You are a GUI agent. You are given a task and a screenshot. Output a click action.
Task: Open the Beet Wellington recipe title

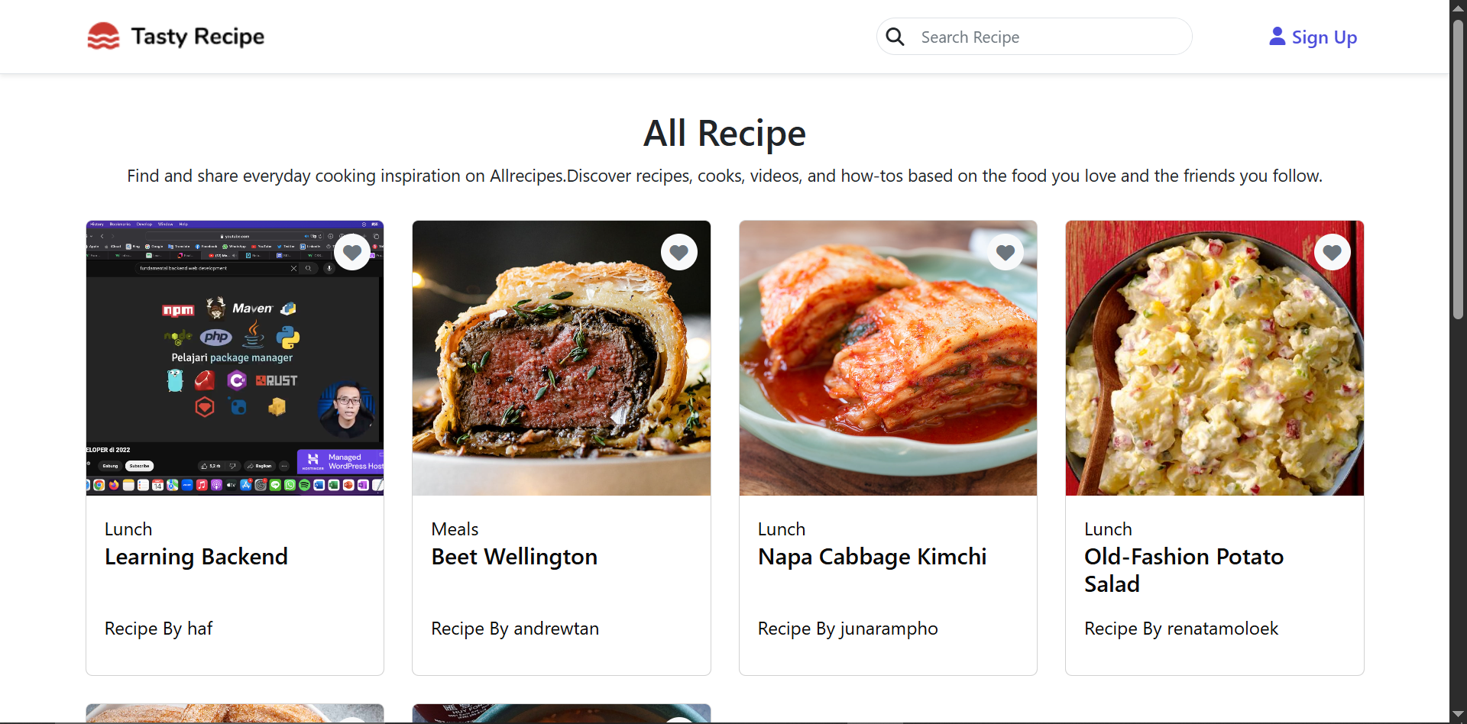513,558
